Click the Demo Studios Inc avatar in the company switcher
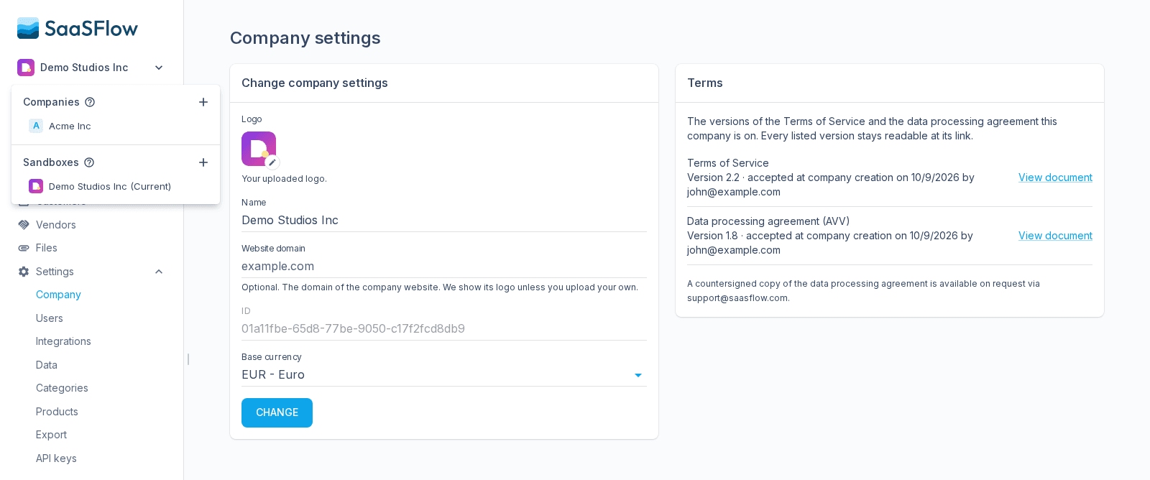 click(26, 68)
